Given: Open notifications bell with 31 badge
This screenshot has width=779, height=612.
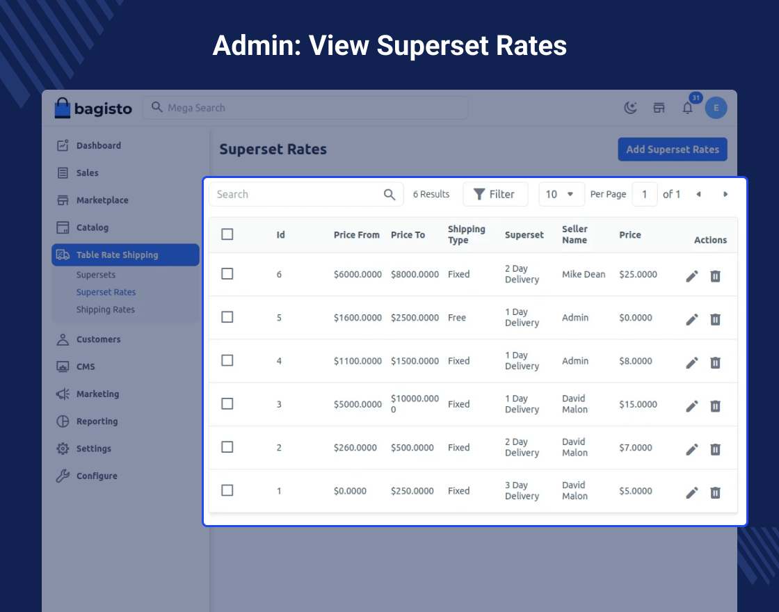Looking at the screenshot, I should click(x=687, y=108).
